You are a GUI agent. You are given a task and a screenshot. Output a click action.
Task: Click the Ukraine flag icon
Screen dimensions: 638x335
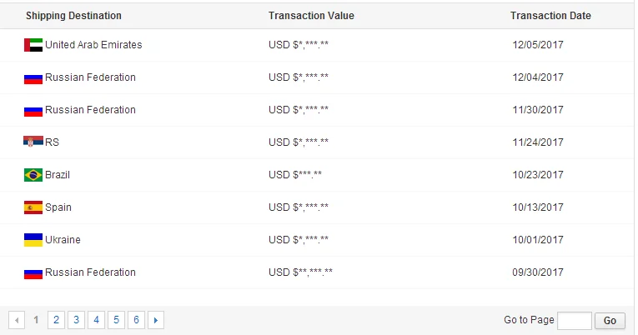click(33, 240)
